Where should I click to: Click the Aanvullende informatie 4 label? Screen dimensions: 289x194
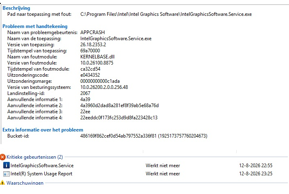click(35, 118)
